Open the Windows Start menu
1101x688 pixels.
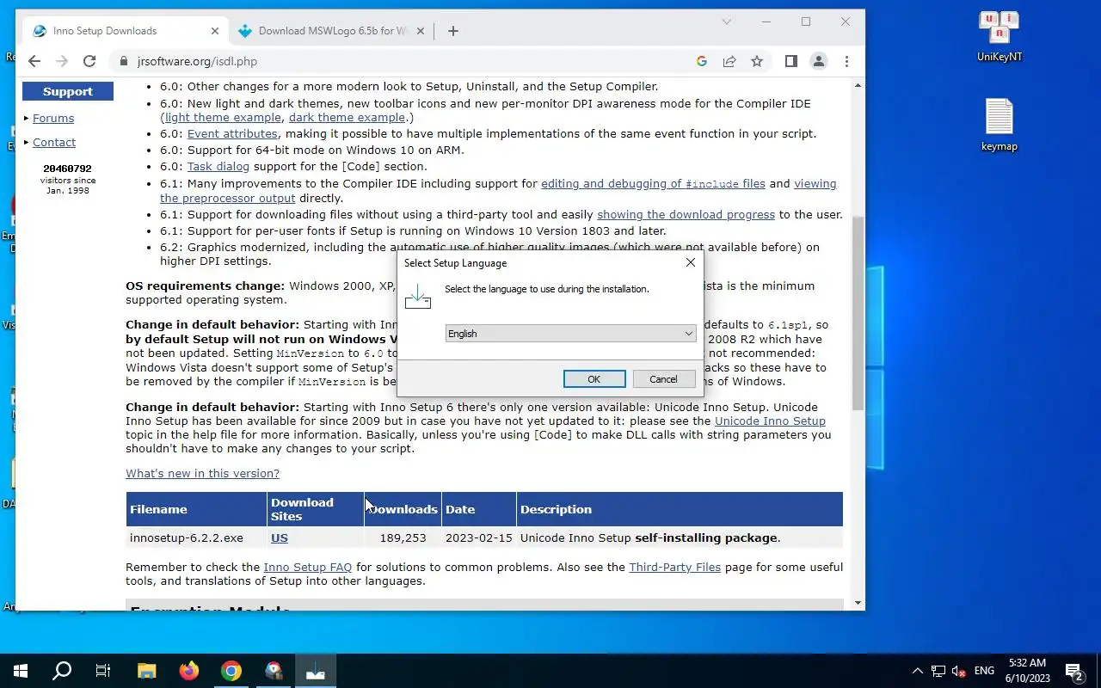[21, 671]
